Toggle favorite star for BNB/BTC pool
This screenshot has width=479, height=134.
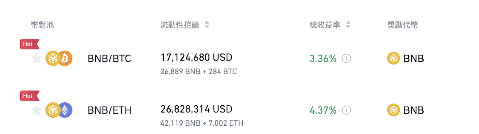[37, 58]
